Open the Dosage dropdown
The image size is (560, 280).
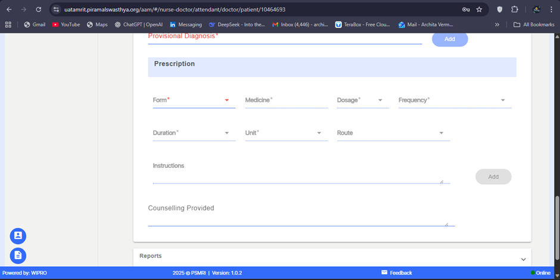[362, 100]
